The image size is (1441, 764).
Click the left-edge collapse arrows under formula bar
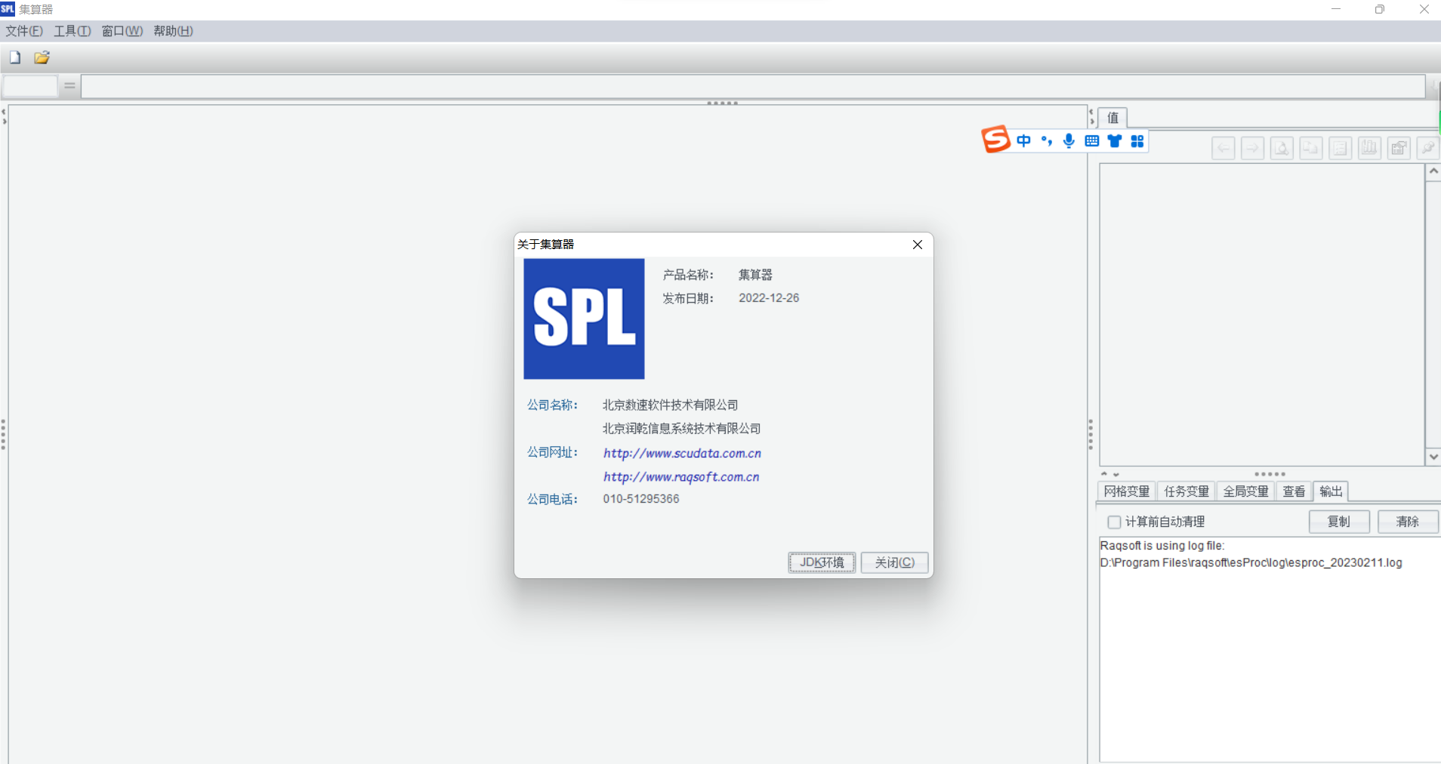(4, 116)
